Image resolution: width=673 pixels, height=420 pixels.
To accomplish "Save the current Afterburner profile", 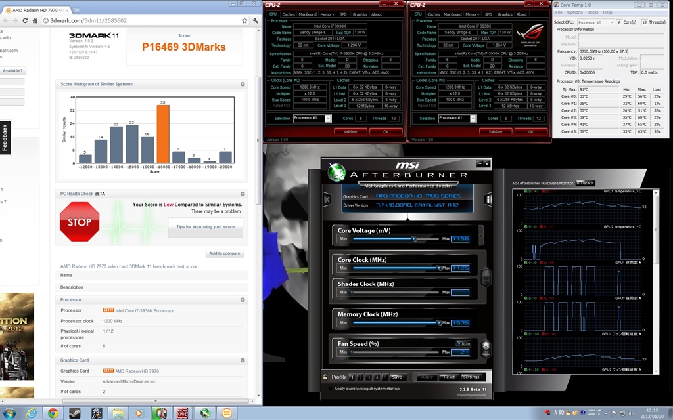I will pyautogui.click(x=397, y=377).
